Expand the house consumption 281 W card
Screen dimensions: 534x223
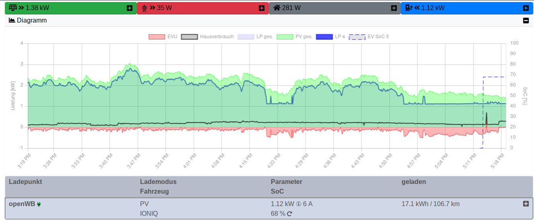pos(394,8)
